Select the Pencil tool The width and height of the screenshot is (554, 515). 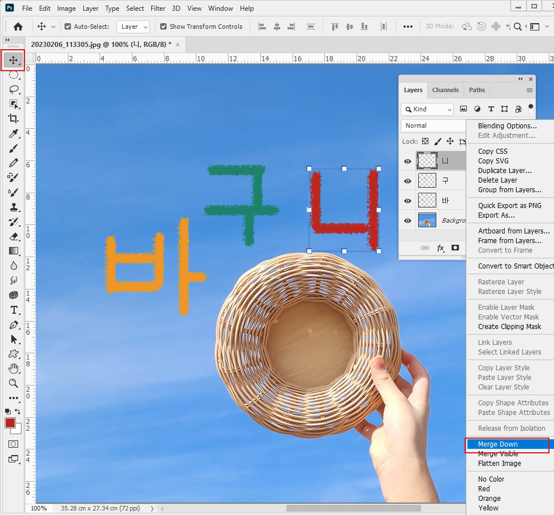tap(14, 163)
